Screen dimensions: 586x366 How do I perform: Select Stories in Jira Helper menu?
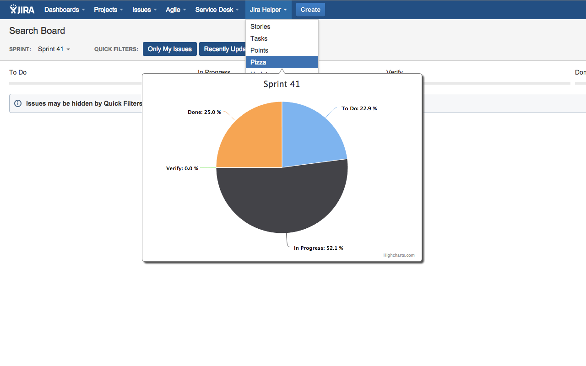pos(282,27)
